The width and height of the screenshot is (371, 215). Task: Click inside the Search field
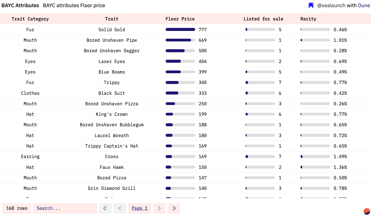(x=65, y=208)
